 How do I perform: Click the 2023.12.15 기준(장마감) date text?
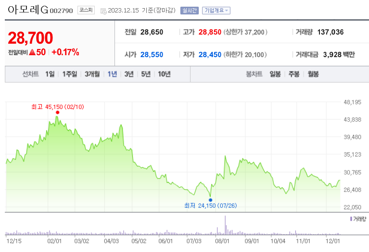pyautogui.click(x=141, y=11)
